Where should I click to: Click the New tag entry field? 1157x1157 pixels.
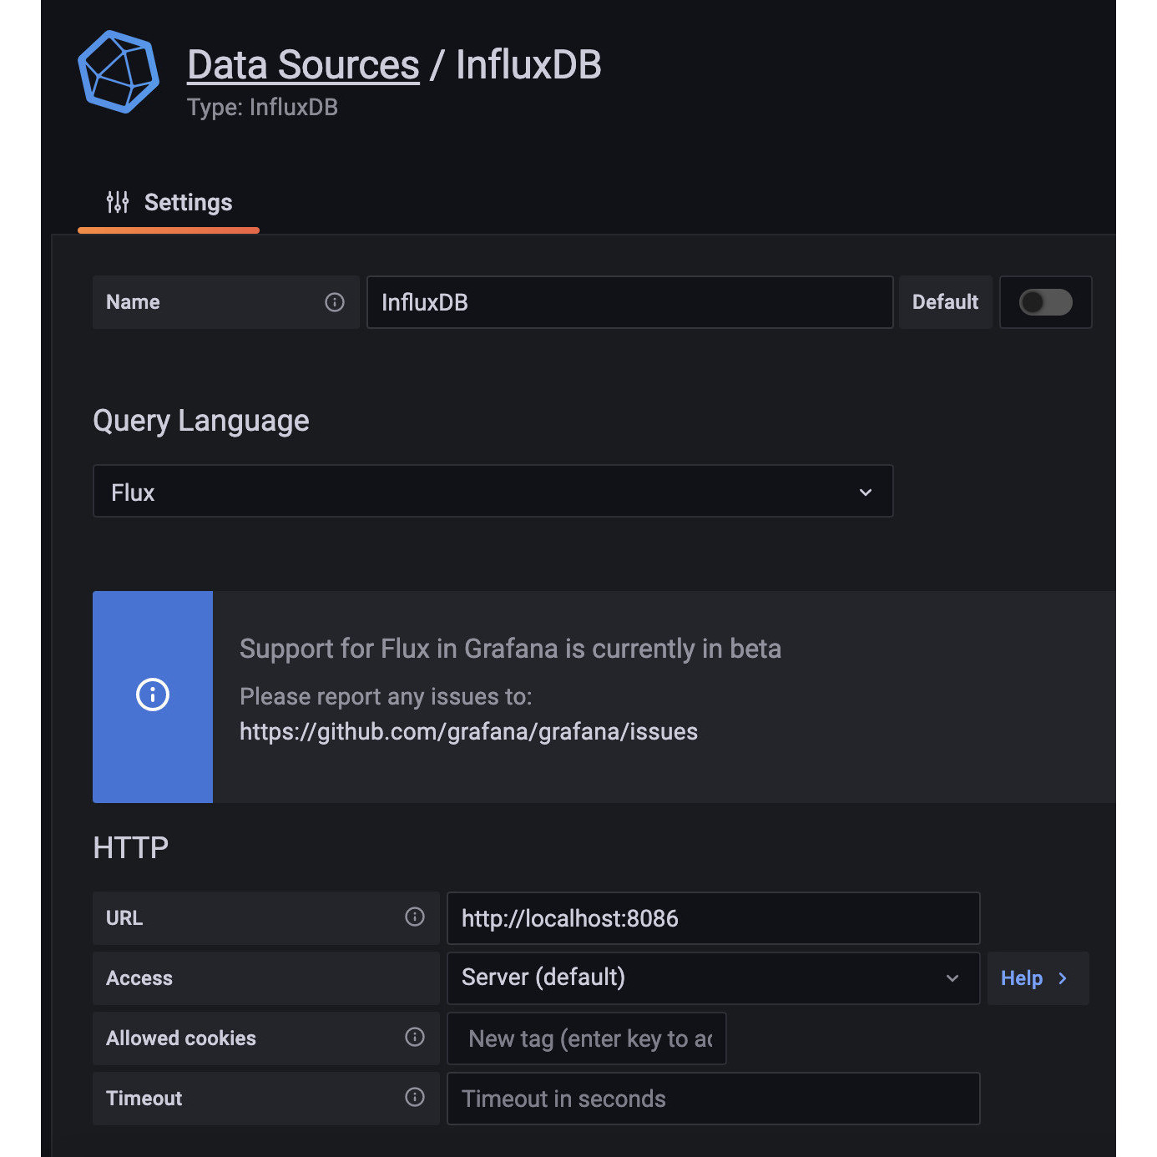coord(586,1038)
